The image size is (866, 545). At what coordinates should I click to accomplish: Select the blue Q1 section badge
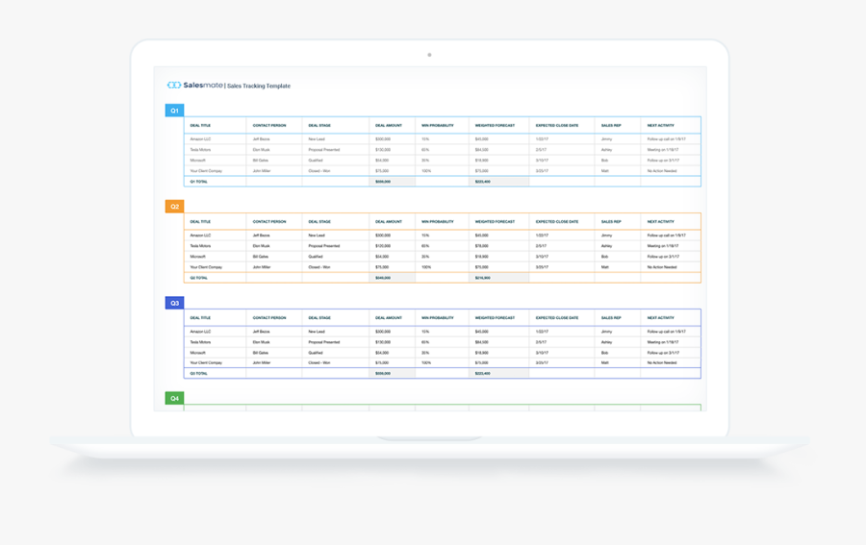tap(174, 111)
